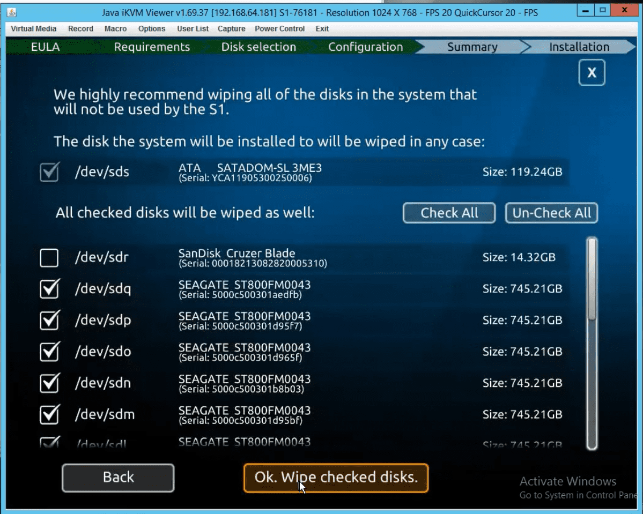Toggle the /dev/sdn disk checkbox

click(x=49, y=383)
